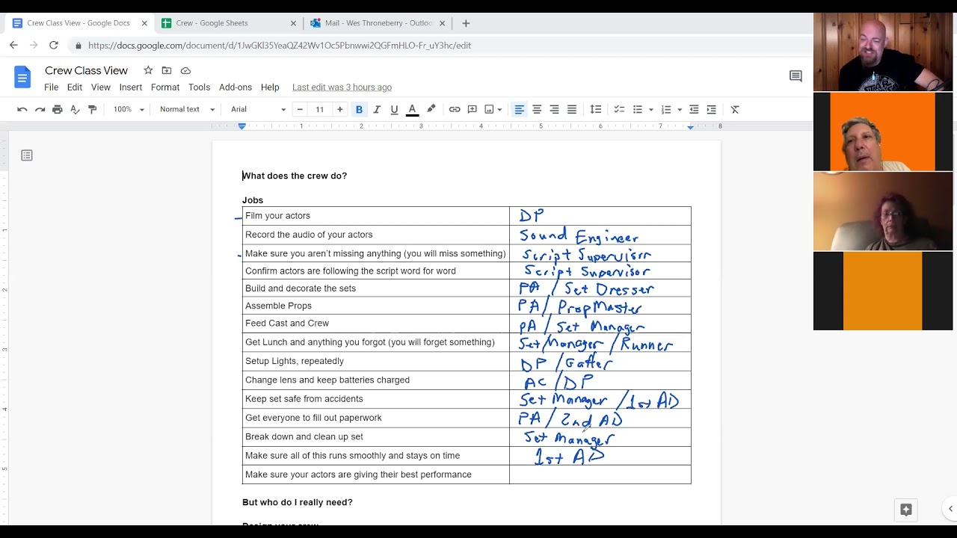
Task: Insert a link from the toolbar
Action: coord(455,109)
